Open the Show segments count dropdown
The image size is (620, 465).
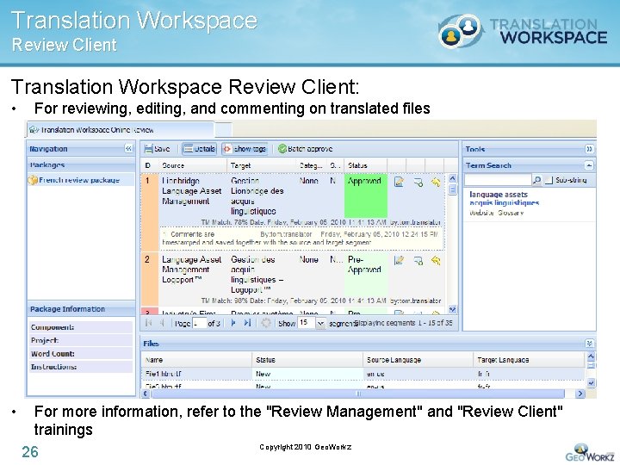coord(320,324)
